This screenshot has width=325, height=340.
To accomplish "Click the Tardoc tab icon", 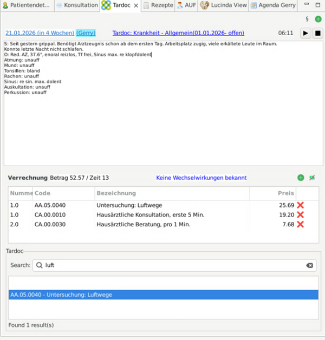I will pyautogui.click(x=106, y=5).
